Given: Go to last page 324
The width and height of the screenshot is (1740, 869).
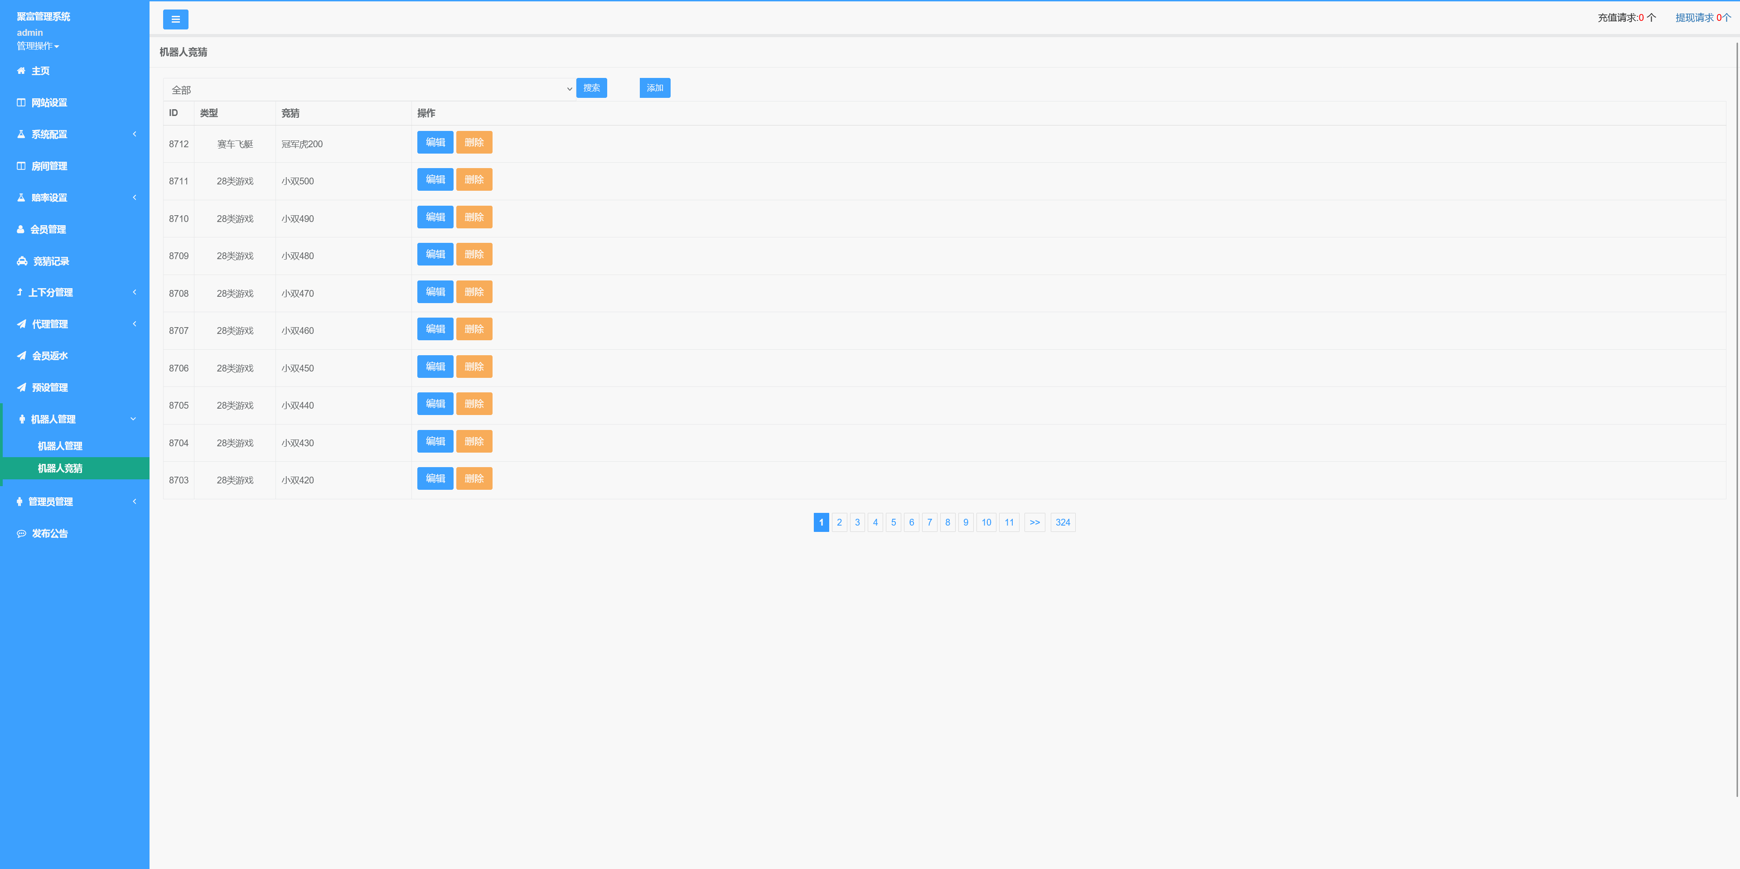Looking at the screenshot, I should click(x=1062, y=522).
